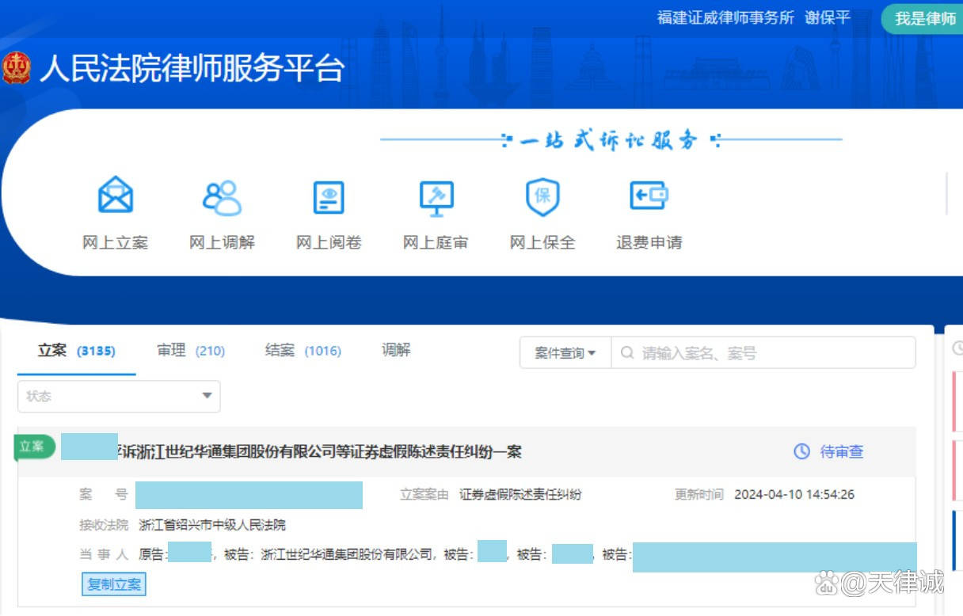The height and width of the screenshot is (616, 963).
Task: Expand the 状态 dropdown arrow
Action: click(207, 396)
